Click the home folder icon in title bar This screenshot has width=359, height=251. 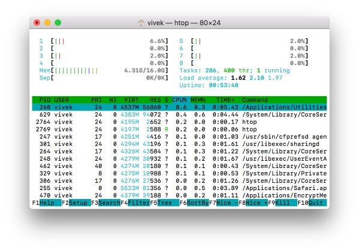pyautogui.click(x=141, y=23)
